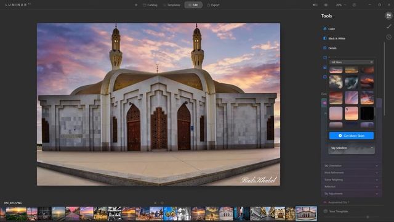Click the Details tool icon
This screenshot has height=222, width=394.
[x=325, y=48]
